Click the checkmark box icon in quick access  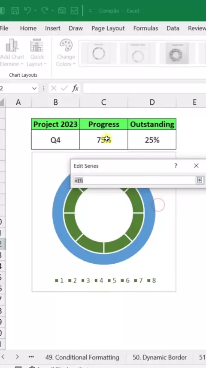[74, 11]
